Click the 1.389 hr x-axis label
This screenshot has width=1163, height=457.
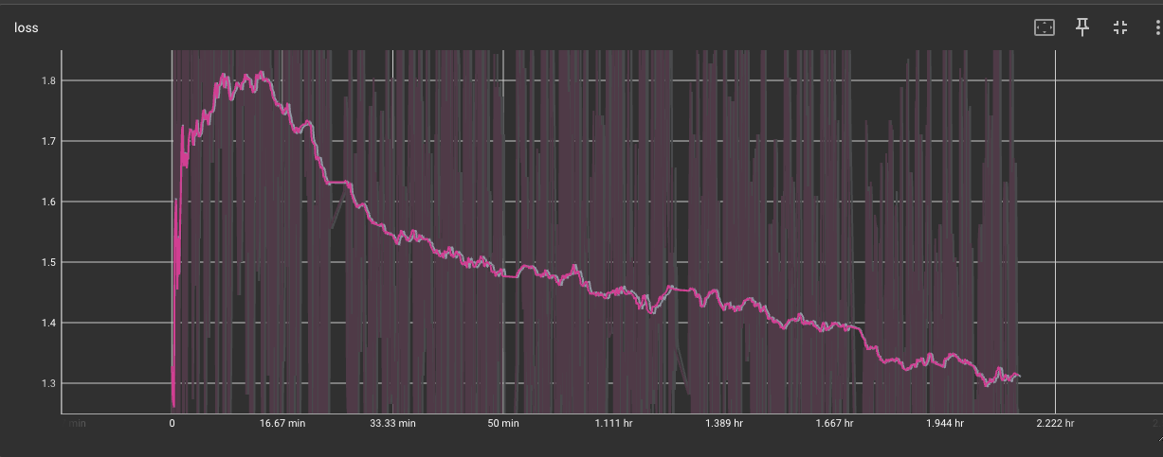[x=724, y=424]
